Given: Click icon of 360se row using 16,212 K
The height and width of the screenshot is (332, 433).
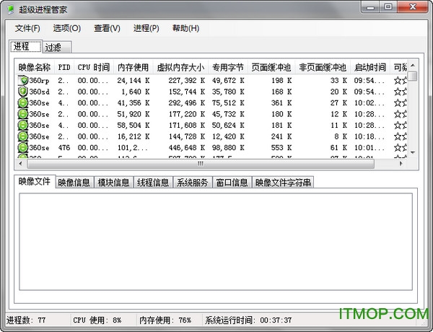Looking at the screenshot, I should point(23,136).
